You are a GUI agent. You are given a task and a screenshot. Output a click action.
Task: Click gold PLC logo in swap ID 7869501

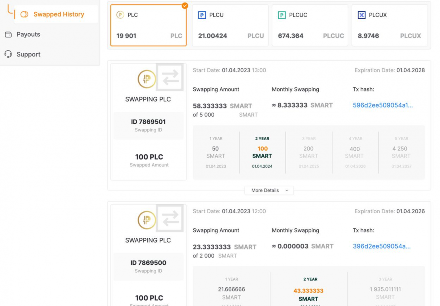pyautogui.click(x=147, y=79)
